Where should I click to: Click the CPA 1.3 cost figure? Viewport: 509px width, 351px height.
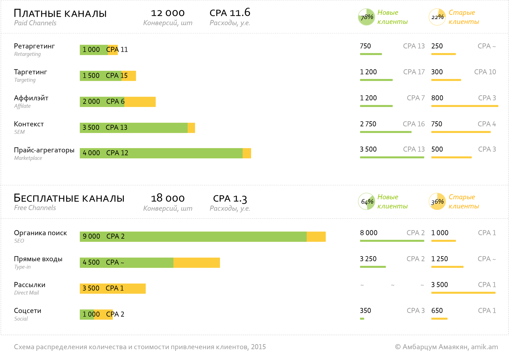(230, 198)
